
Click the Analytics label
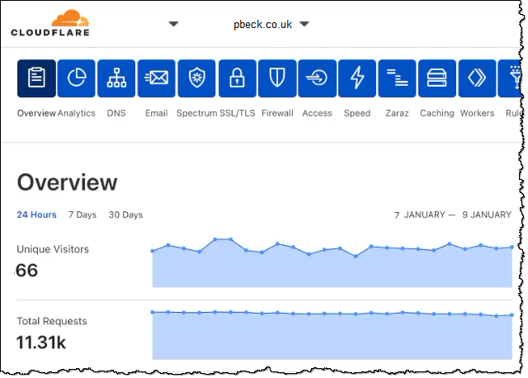coord(77,113)
